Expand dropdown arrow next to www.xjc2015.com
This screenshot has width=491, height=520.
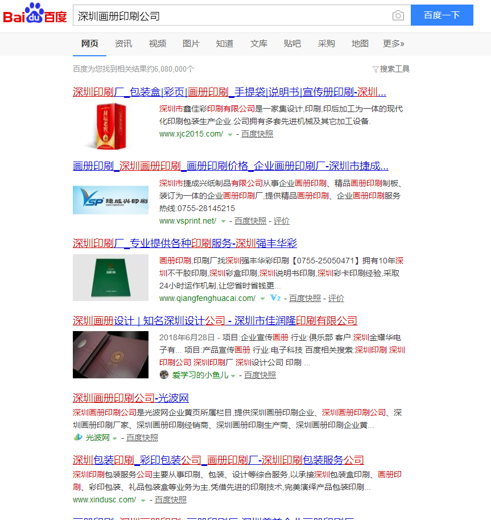point(230,135)
